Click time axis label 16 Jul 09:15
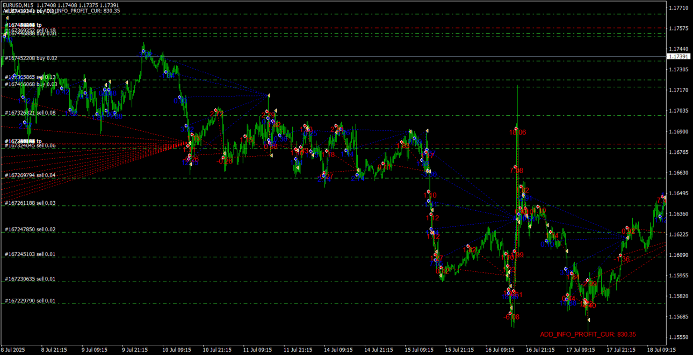 pos(500,350)
